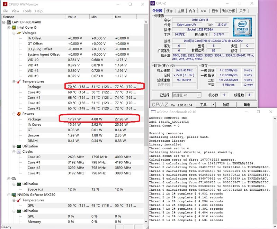
Task: Click the hard drive icon in HWMonitor tree
Action: (x=14, y=179)
